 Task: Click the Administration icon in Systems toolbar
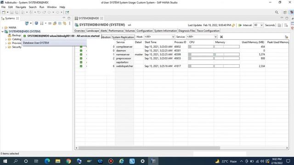42,23
